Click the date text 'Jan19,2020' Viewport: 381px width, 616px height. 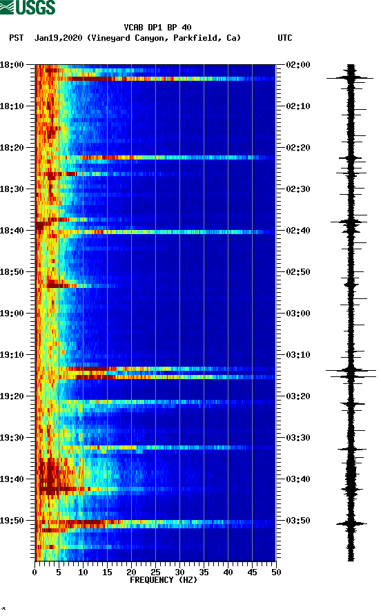coord(58,38)
